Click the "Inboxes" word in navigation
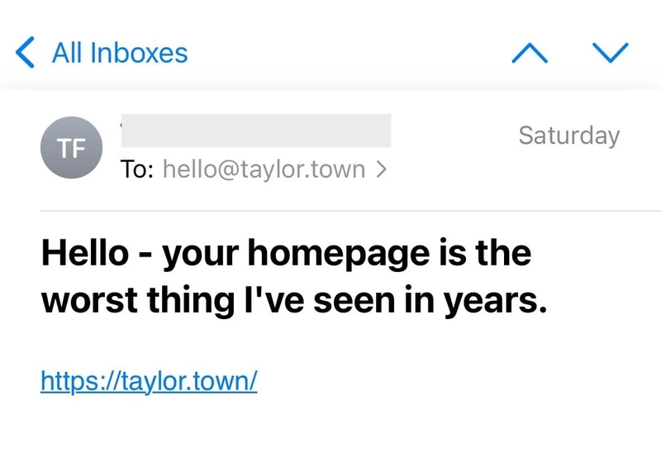Viewport: 661px width, 463px height. coord(139,53)
